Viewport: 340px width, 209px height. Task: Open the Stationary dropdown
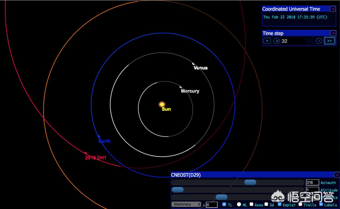coord(186,204)
